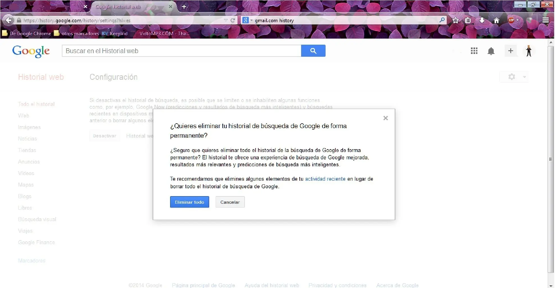
Task: Click the blue search magnifier button
Action: pyautogui.click(x=313, y=51)
